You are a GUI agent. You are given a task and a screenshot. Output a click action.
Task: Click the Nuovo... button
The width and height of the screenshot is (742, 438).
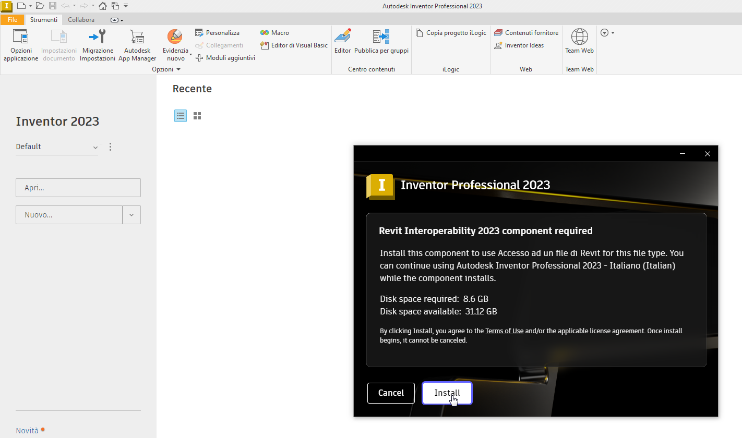(69, 215)
